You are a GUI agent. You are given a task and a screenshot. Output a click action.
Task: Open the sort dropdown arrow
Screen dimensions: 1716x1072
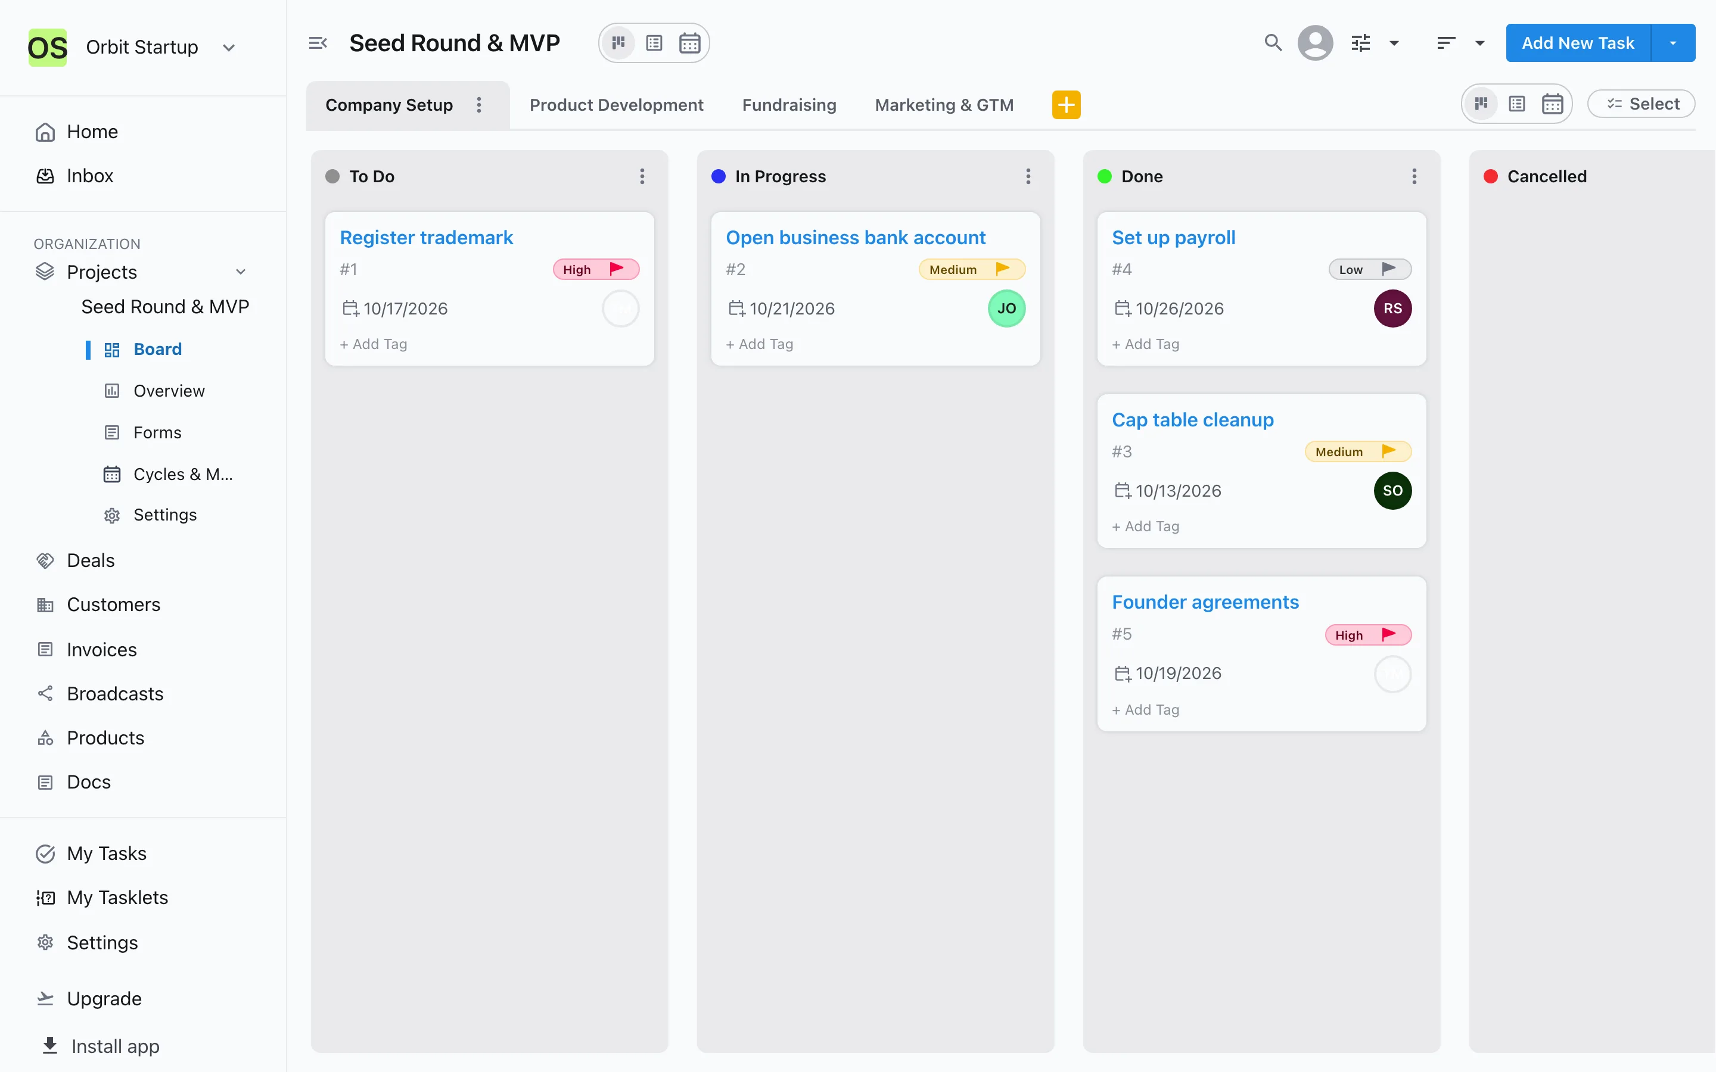(1480, 43)
